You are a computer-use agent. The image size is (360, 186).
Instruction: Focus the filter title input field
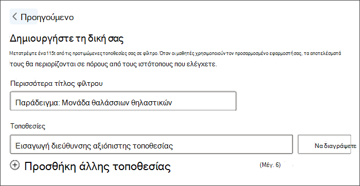point(123,101)
